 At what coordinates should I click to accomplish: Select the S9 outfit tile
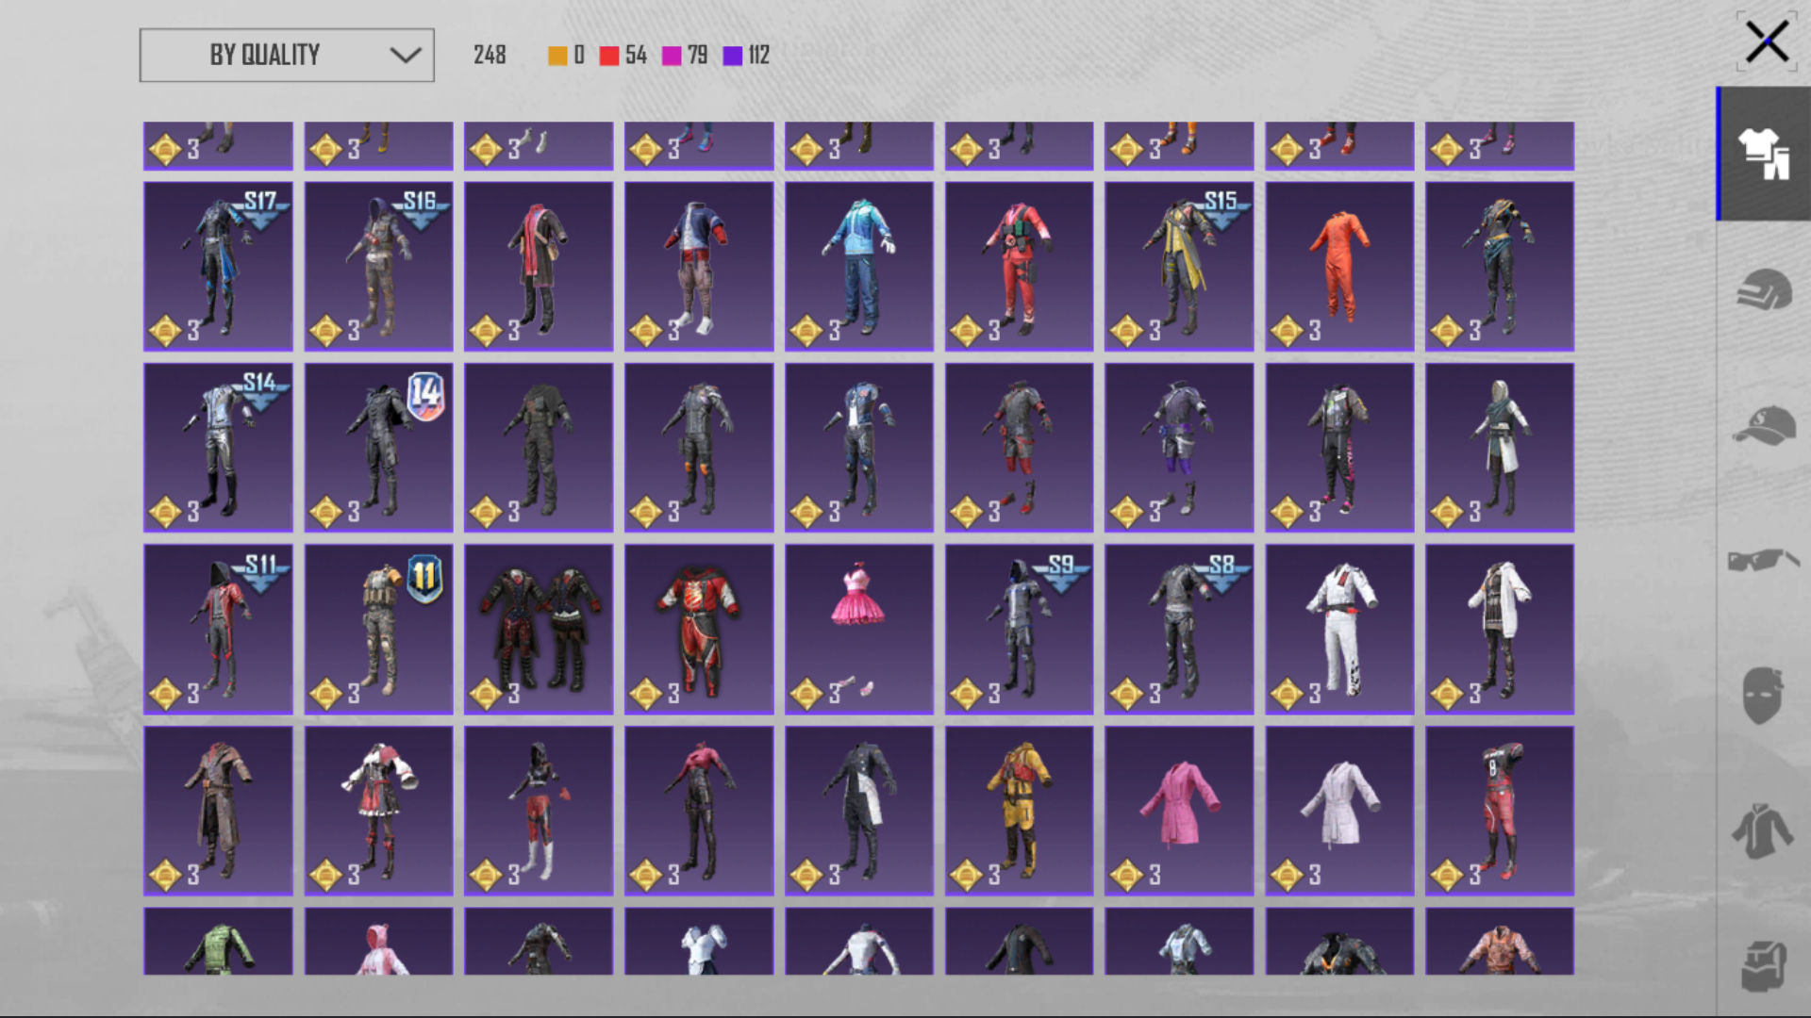click(1020, 629)
